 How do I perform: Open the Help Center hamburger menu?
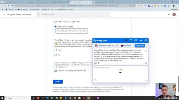4,14
